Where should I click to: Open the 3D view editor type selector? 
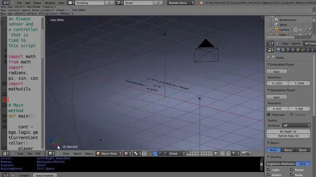51,153
